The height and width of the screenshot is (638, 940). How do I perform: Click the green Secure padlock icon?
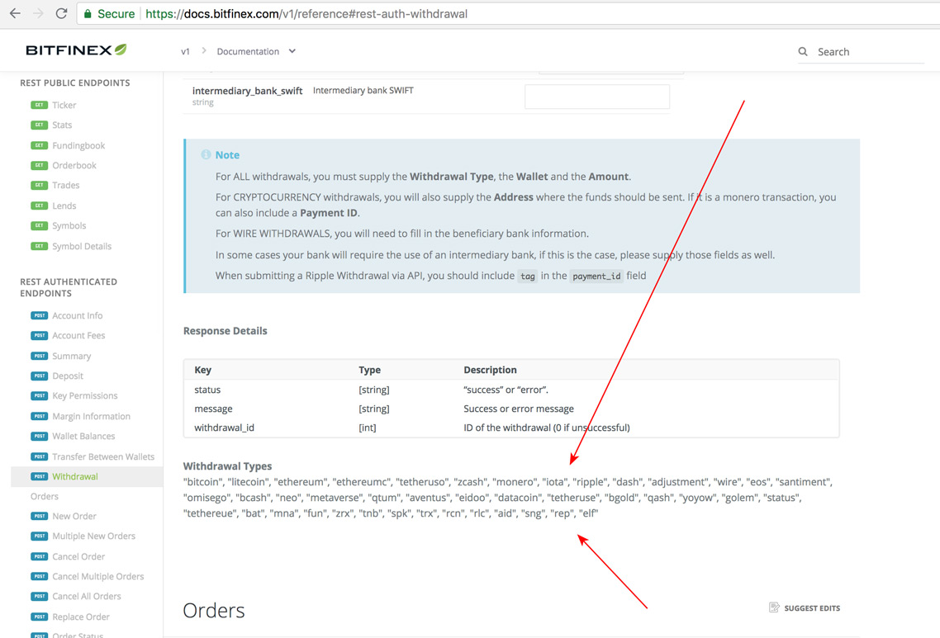(88, 14)
